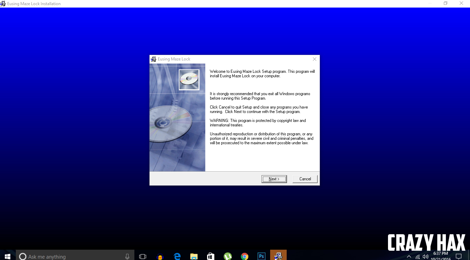470x260 pixels.
Task: Open Microsoft Edge from the taskbar
Action: (177, 256)
